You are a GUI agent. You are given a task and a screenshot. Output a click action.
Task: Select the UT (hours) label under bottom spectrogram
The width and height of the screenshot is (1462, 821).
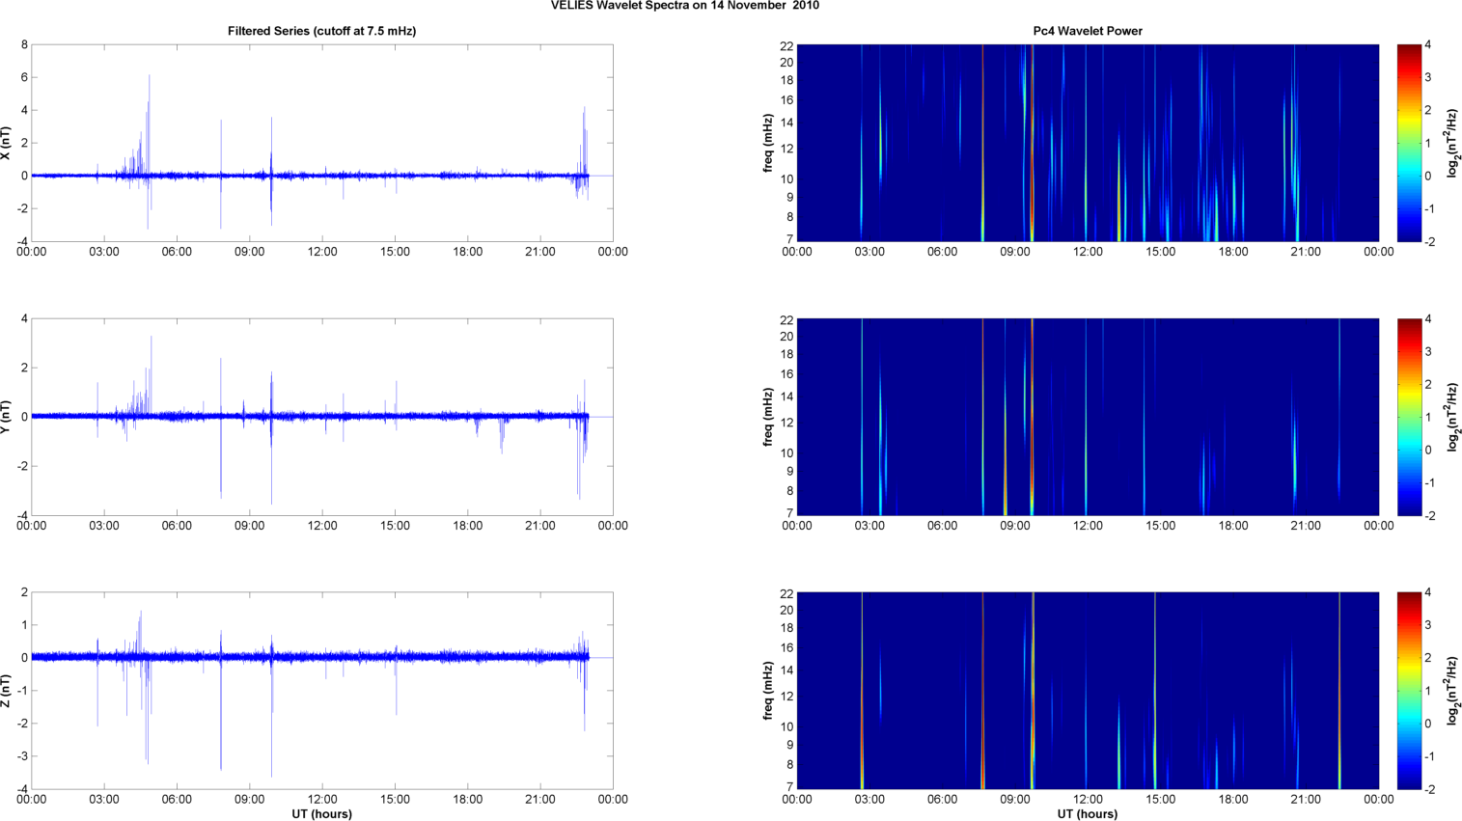pyautogui.click(x=1087, y=813)
